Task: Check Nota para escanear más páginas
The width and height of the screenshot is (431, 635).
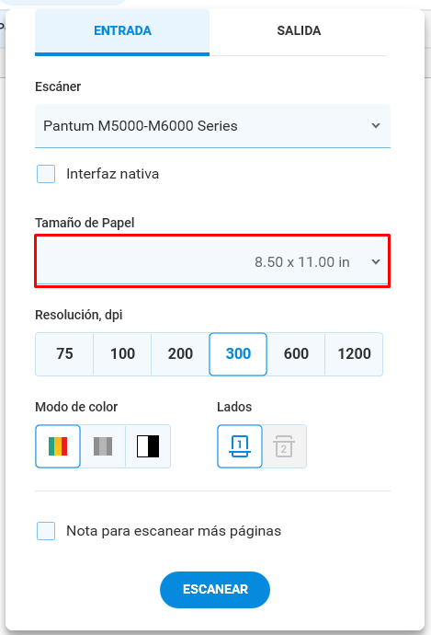Action: (x=46, y=531)
